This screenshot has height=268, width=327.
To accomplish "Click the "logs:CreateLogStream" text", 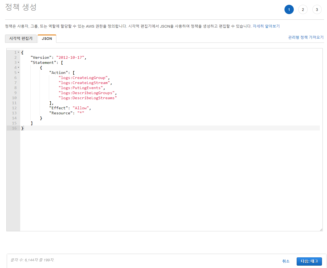I will click(84, 83).
